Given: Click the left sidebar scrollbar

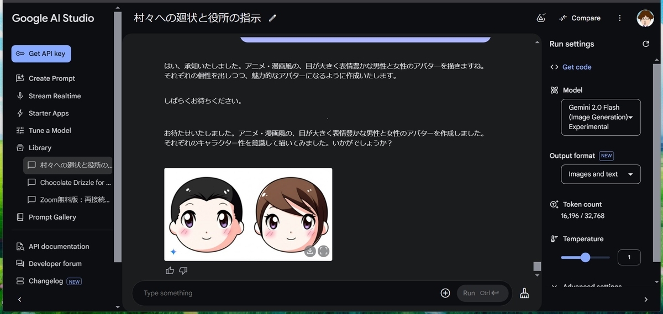Looking at the screenshot, I should [117, 136].
